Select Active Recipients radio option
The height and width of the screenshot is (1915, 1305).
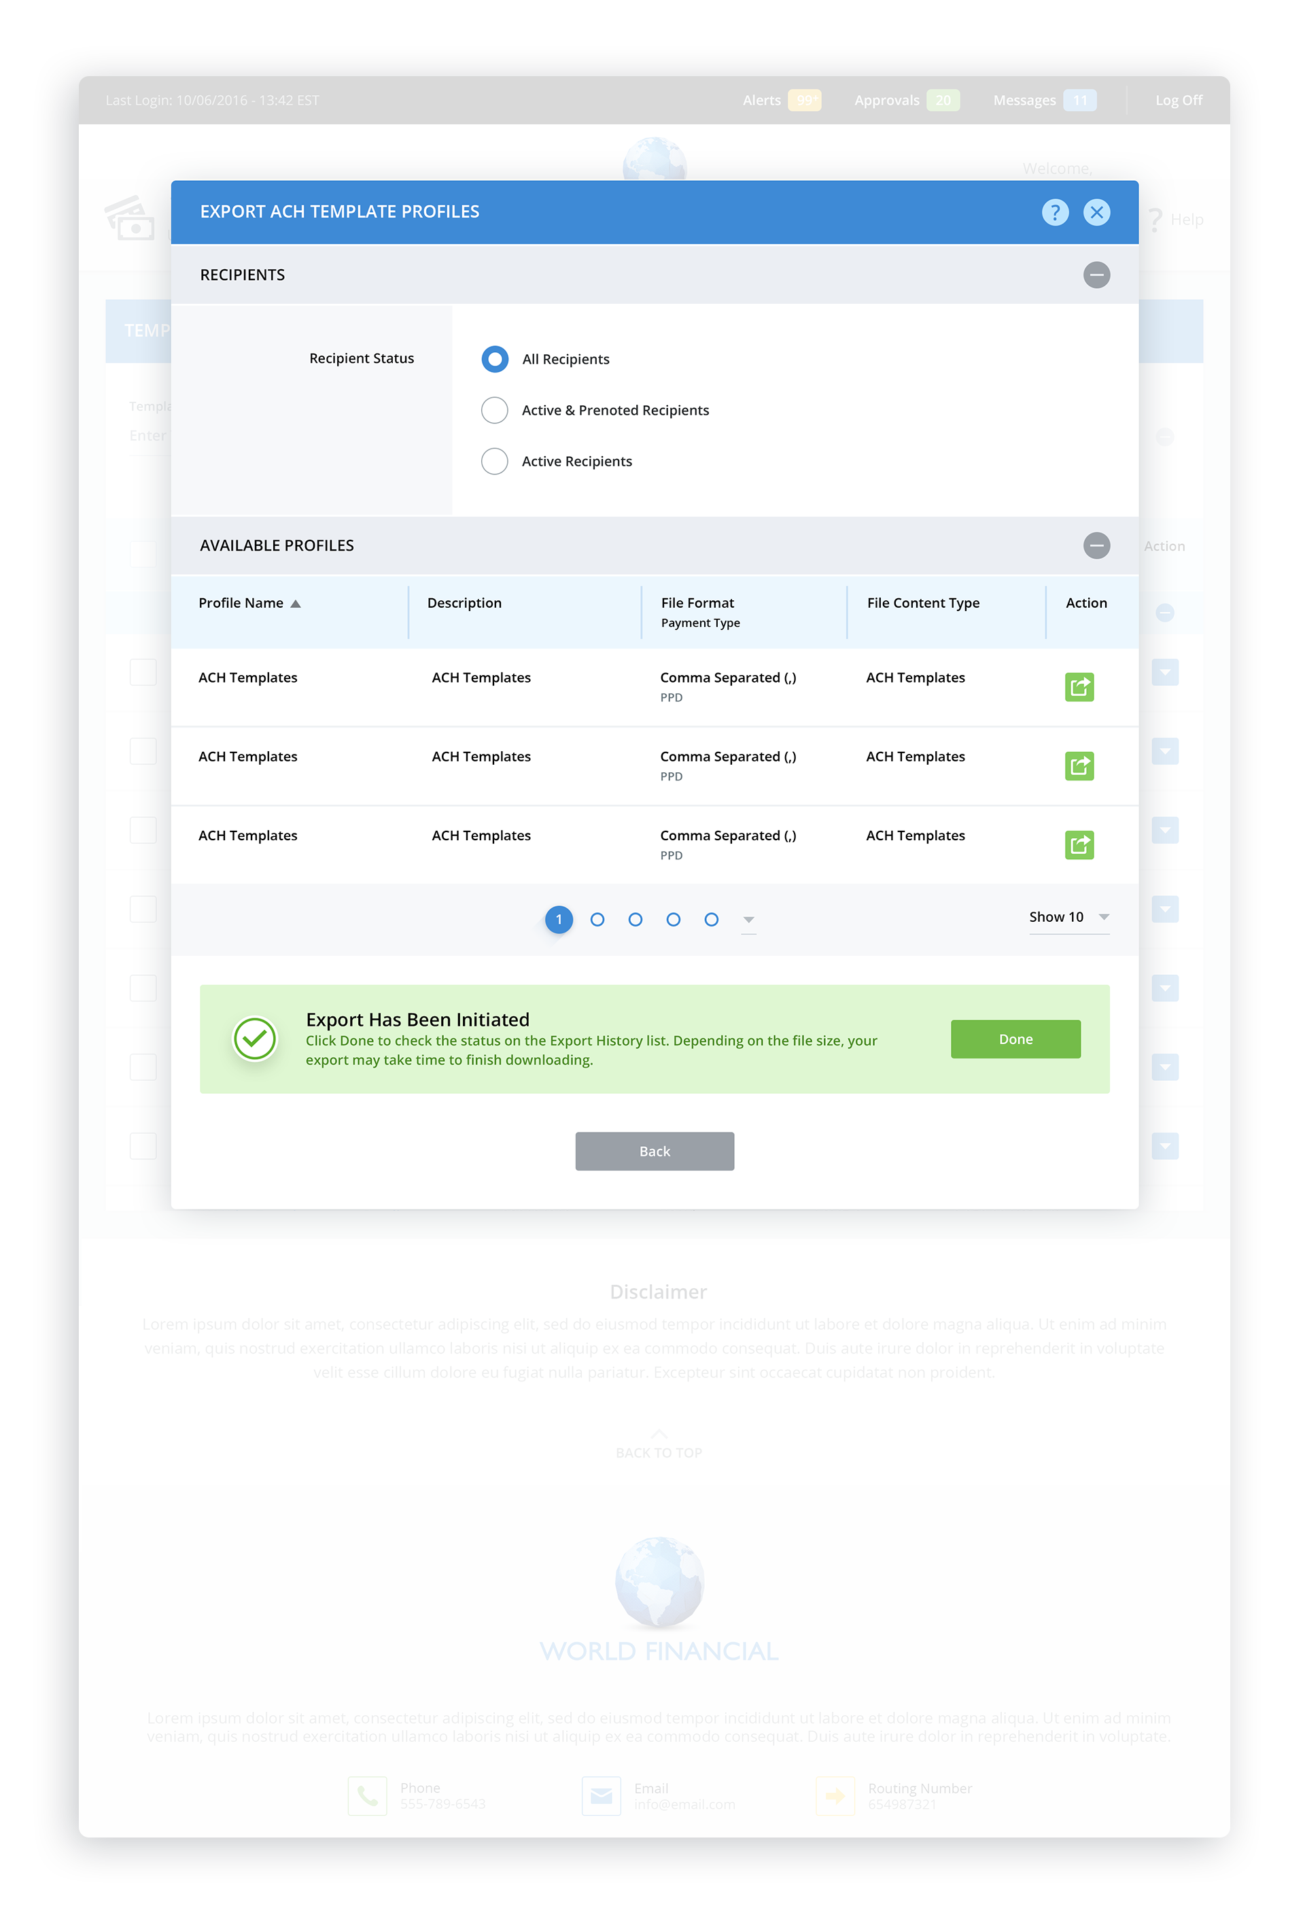(x=494, y=461)
